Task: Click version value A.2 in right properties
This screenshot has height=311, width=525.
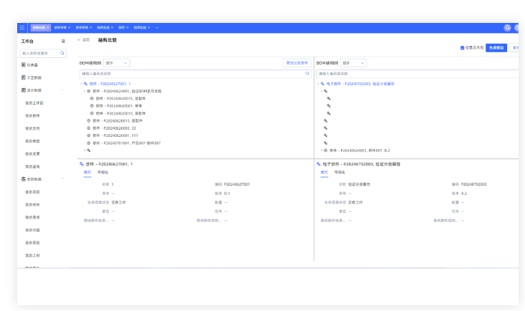Action: click(463, 193)
